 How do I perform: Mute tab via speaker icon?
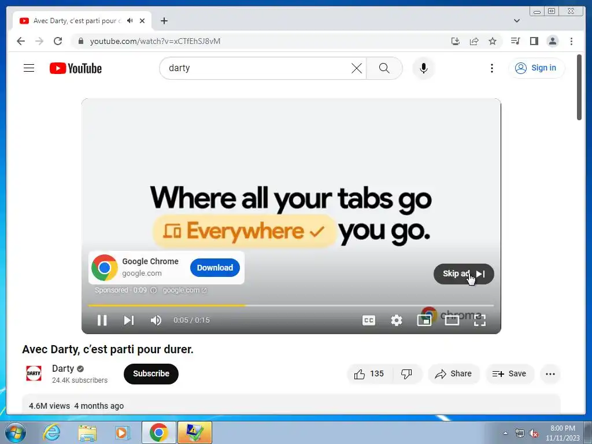click(x=130, y=21)
